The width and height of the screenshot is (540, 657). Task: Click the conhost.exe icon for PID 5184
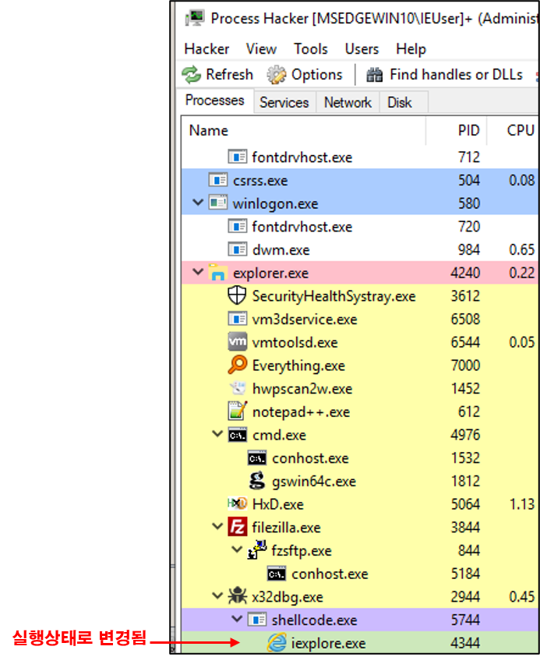[277, 574]
